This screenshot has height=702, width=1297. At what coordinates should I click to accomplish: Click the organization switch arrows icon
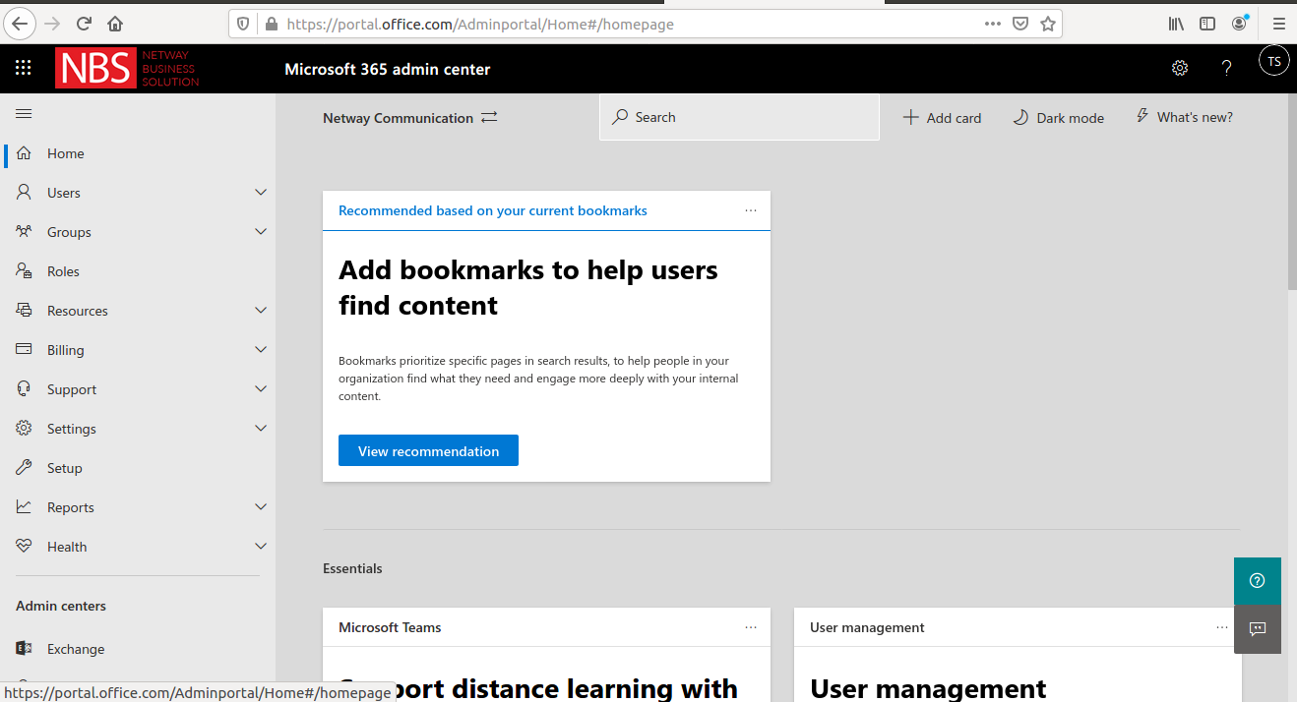tap(489, 117)
